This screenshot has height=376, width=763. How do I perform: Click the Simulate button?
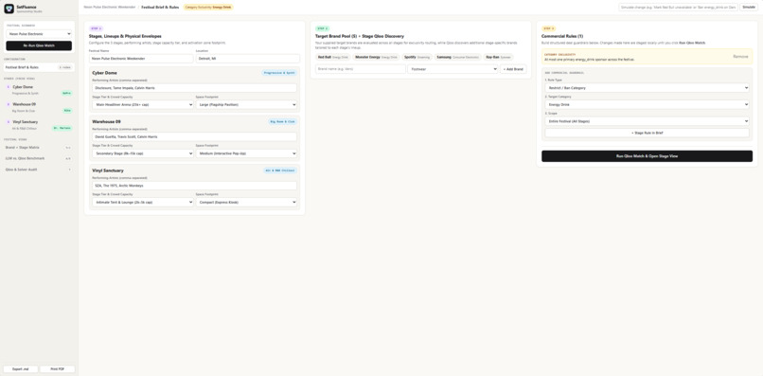[x=749, y=8]
